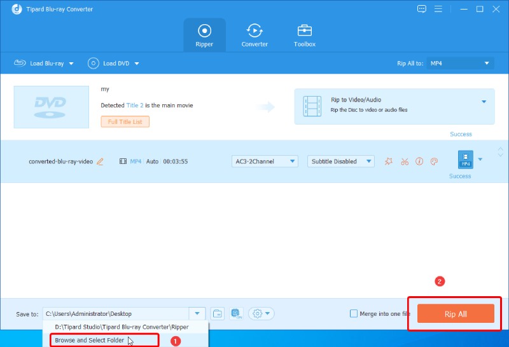This screenshot has width=509, height=347.
Task: Expand the Load DVD dropdown arrow
Action: (x=137, y=64)
